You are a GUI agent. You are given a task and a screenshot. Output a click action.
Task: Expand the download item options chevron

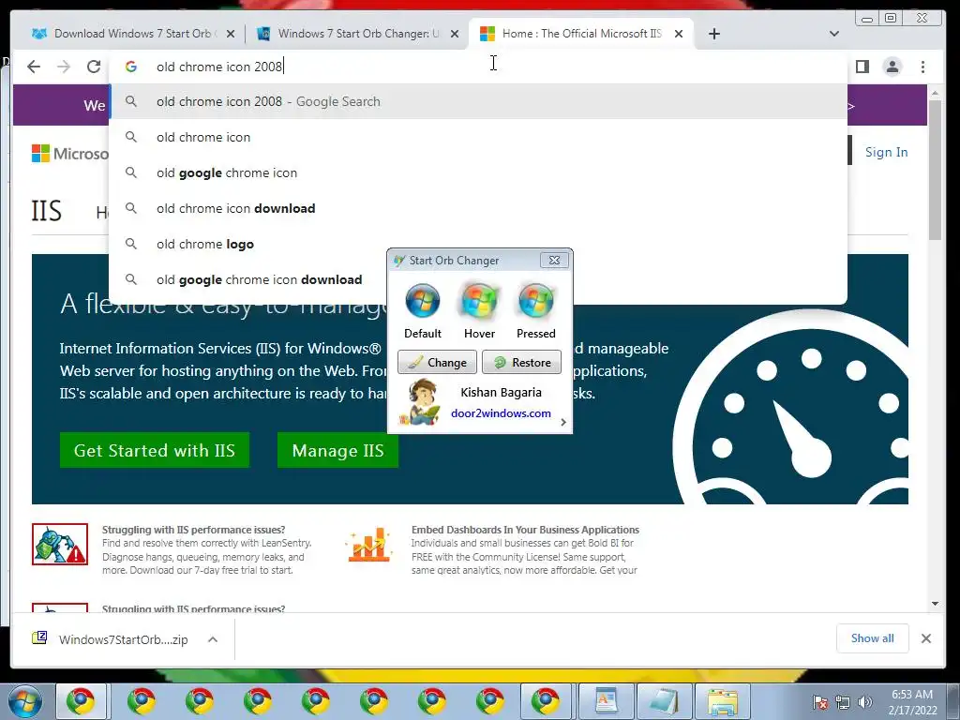point(213,639)
